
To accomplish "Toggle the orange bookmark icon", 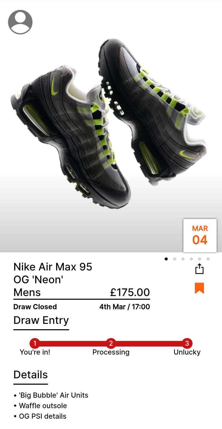I will point(199,288).
